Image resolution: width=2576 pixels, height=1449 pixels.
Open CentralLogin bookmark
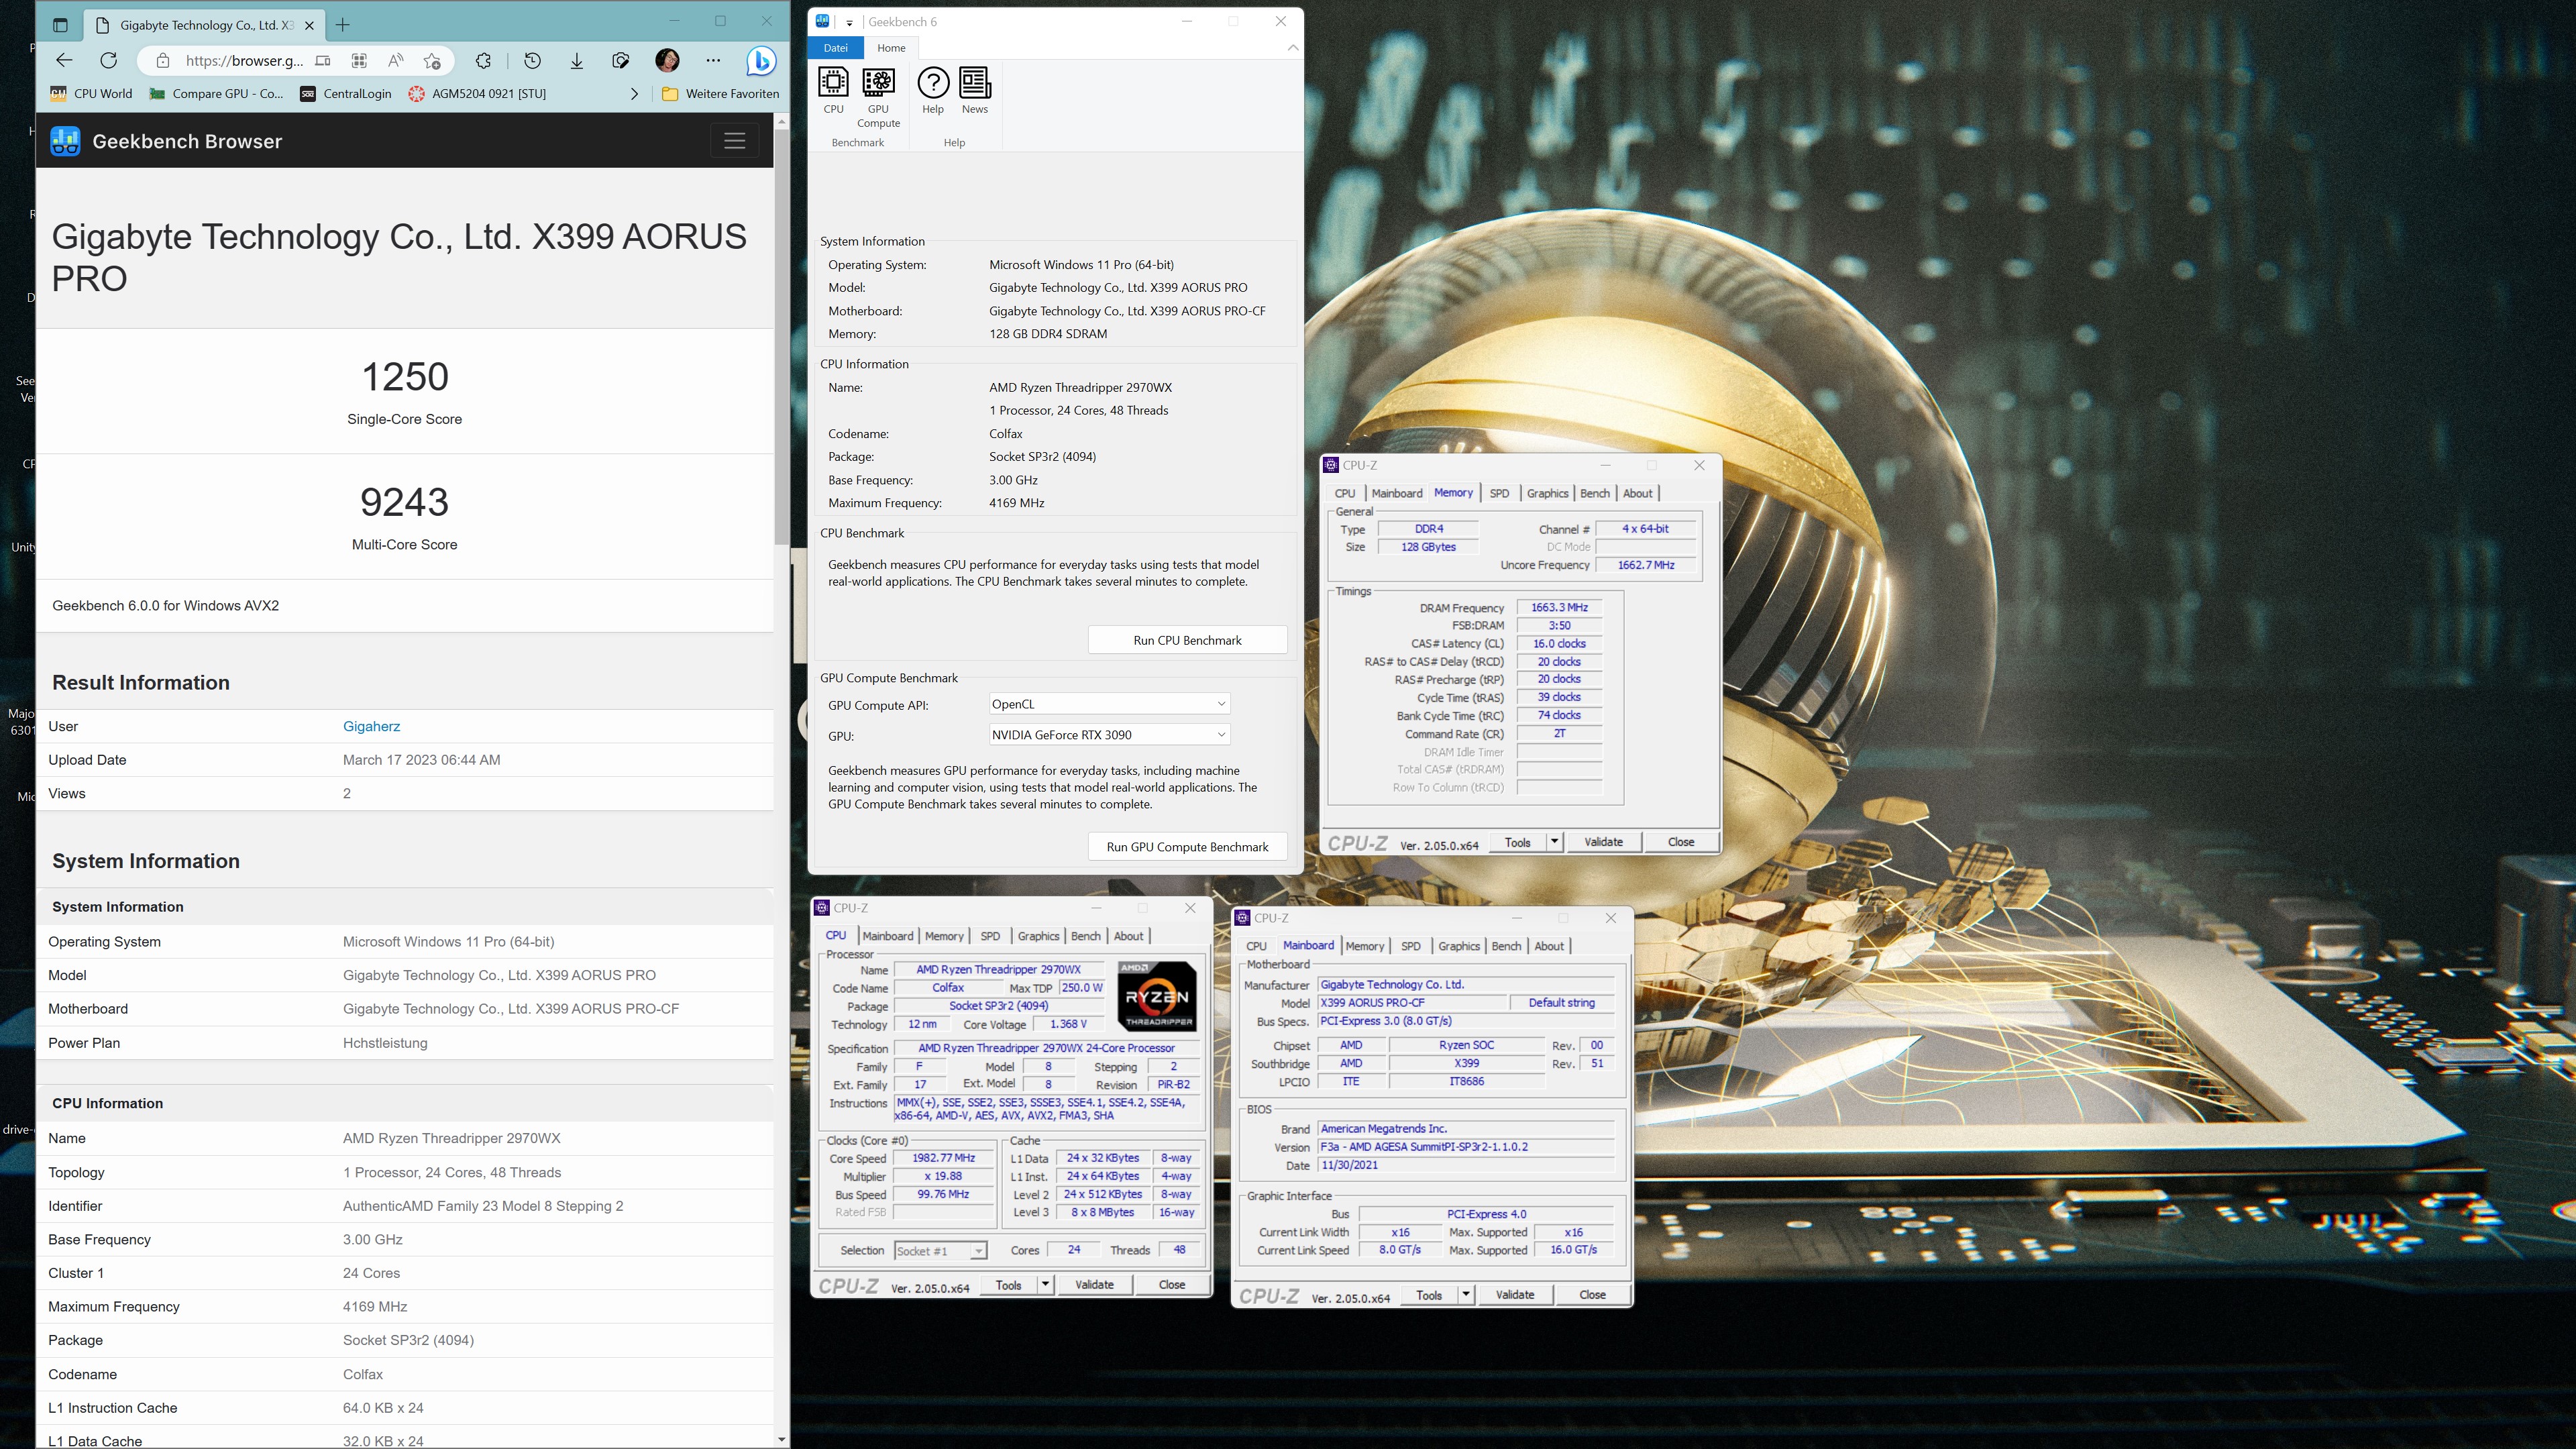coord(346,93)
